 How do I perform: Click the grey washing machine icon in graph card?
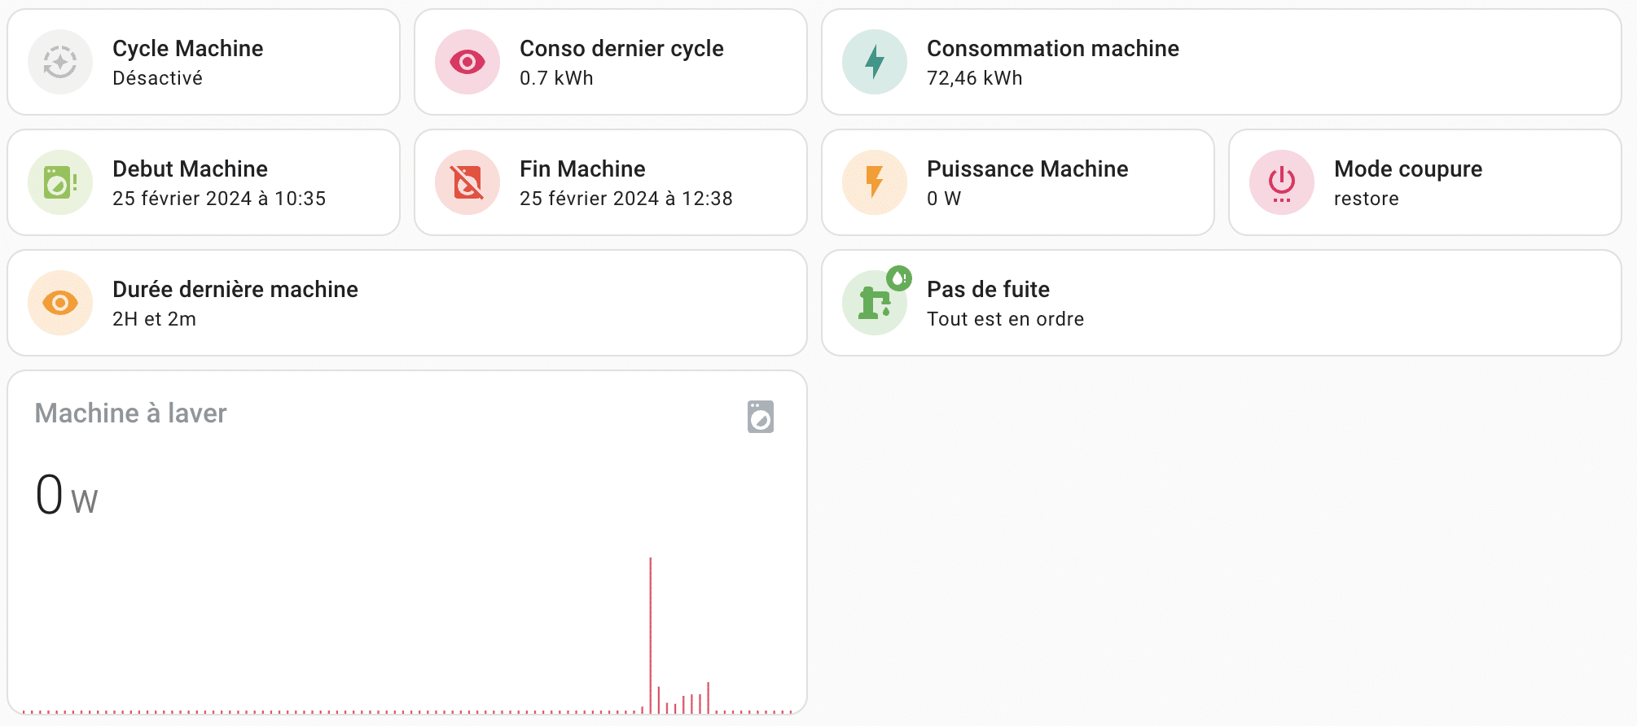tap(761, 417)
